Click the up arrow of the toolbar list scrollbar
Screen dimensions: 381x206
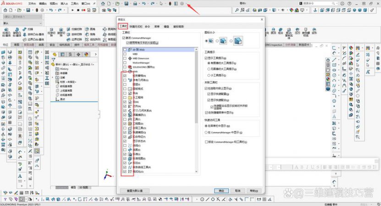(x=196, y=49)
